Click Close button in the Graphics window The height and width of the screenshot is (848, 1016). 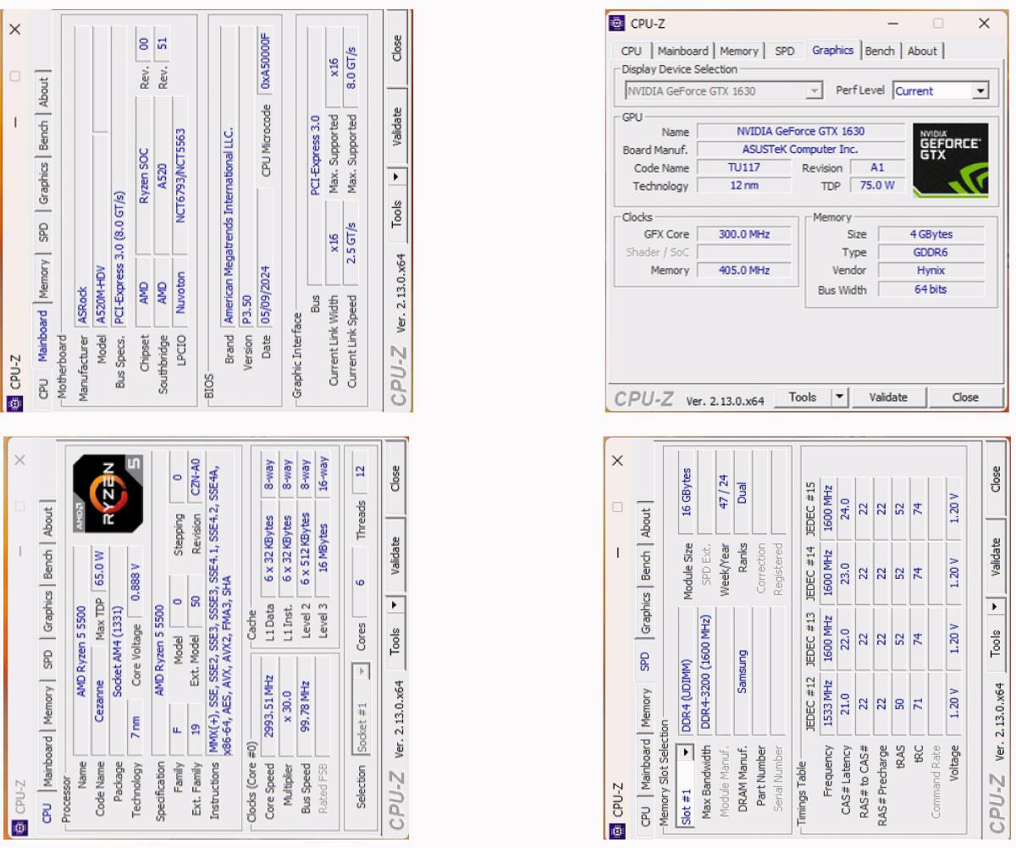pyautogui.click(x=965, y=397)
